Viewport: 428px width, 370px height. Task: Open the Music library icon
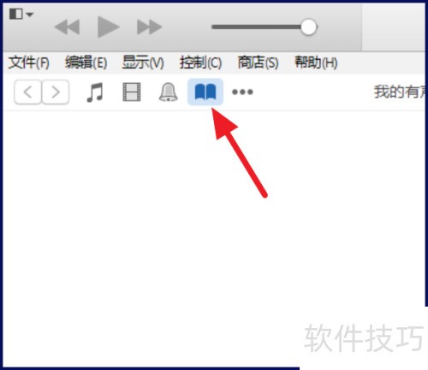95,92
